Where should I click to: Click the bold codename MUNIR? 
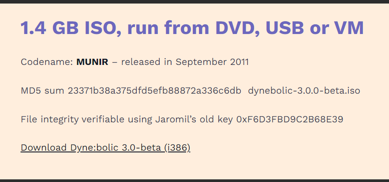click(x=92, y=62)
